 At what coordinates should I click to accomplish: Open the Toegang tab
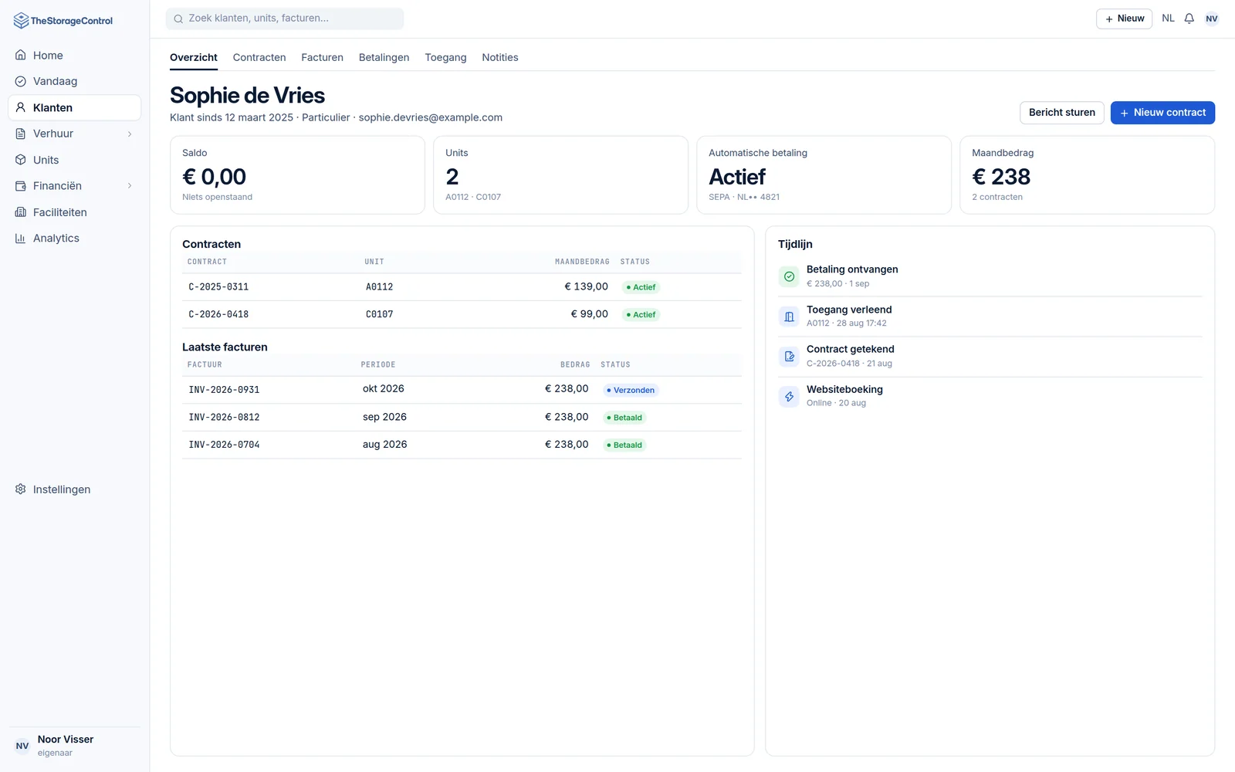point(445,57)
